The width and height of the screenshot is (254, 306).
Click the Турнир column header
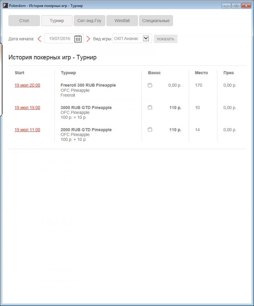[68, 73]
